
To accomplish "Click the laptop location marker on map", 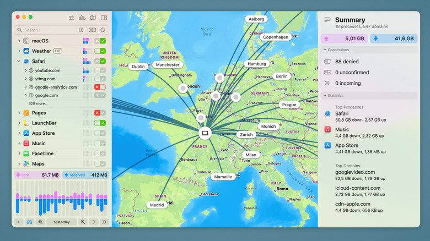I will click(x=205, y=133).
